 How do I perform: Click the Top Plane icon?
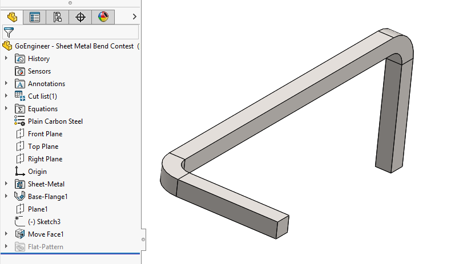pyautogui.click(x=20, y=147)
